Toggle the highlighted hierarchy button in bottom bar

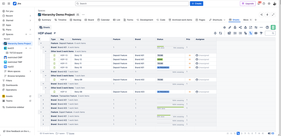(238, 133)
